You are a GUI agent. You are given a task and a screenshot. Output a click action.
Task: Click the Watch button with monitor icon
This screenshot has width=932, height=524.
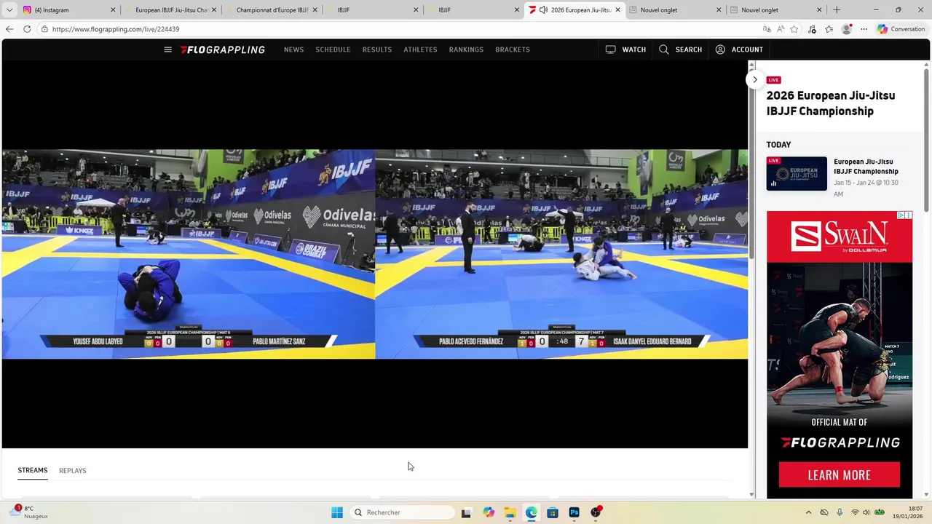pyautogui.click(x=625, y=49)
